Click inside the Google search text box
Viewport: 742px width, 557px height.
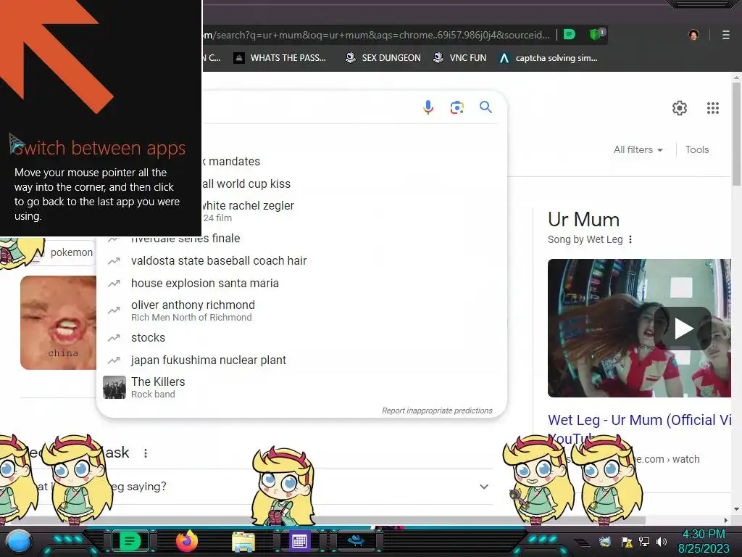coord(307,107)
